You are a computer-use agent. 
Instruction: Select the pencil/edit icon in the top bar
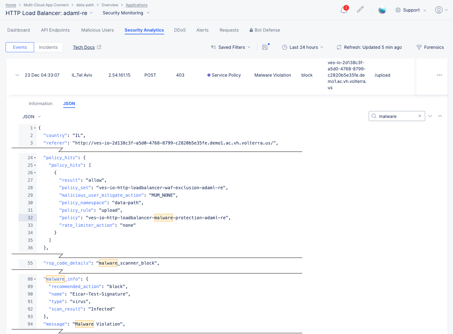point(360,10)
